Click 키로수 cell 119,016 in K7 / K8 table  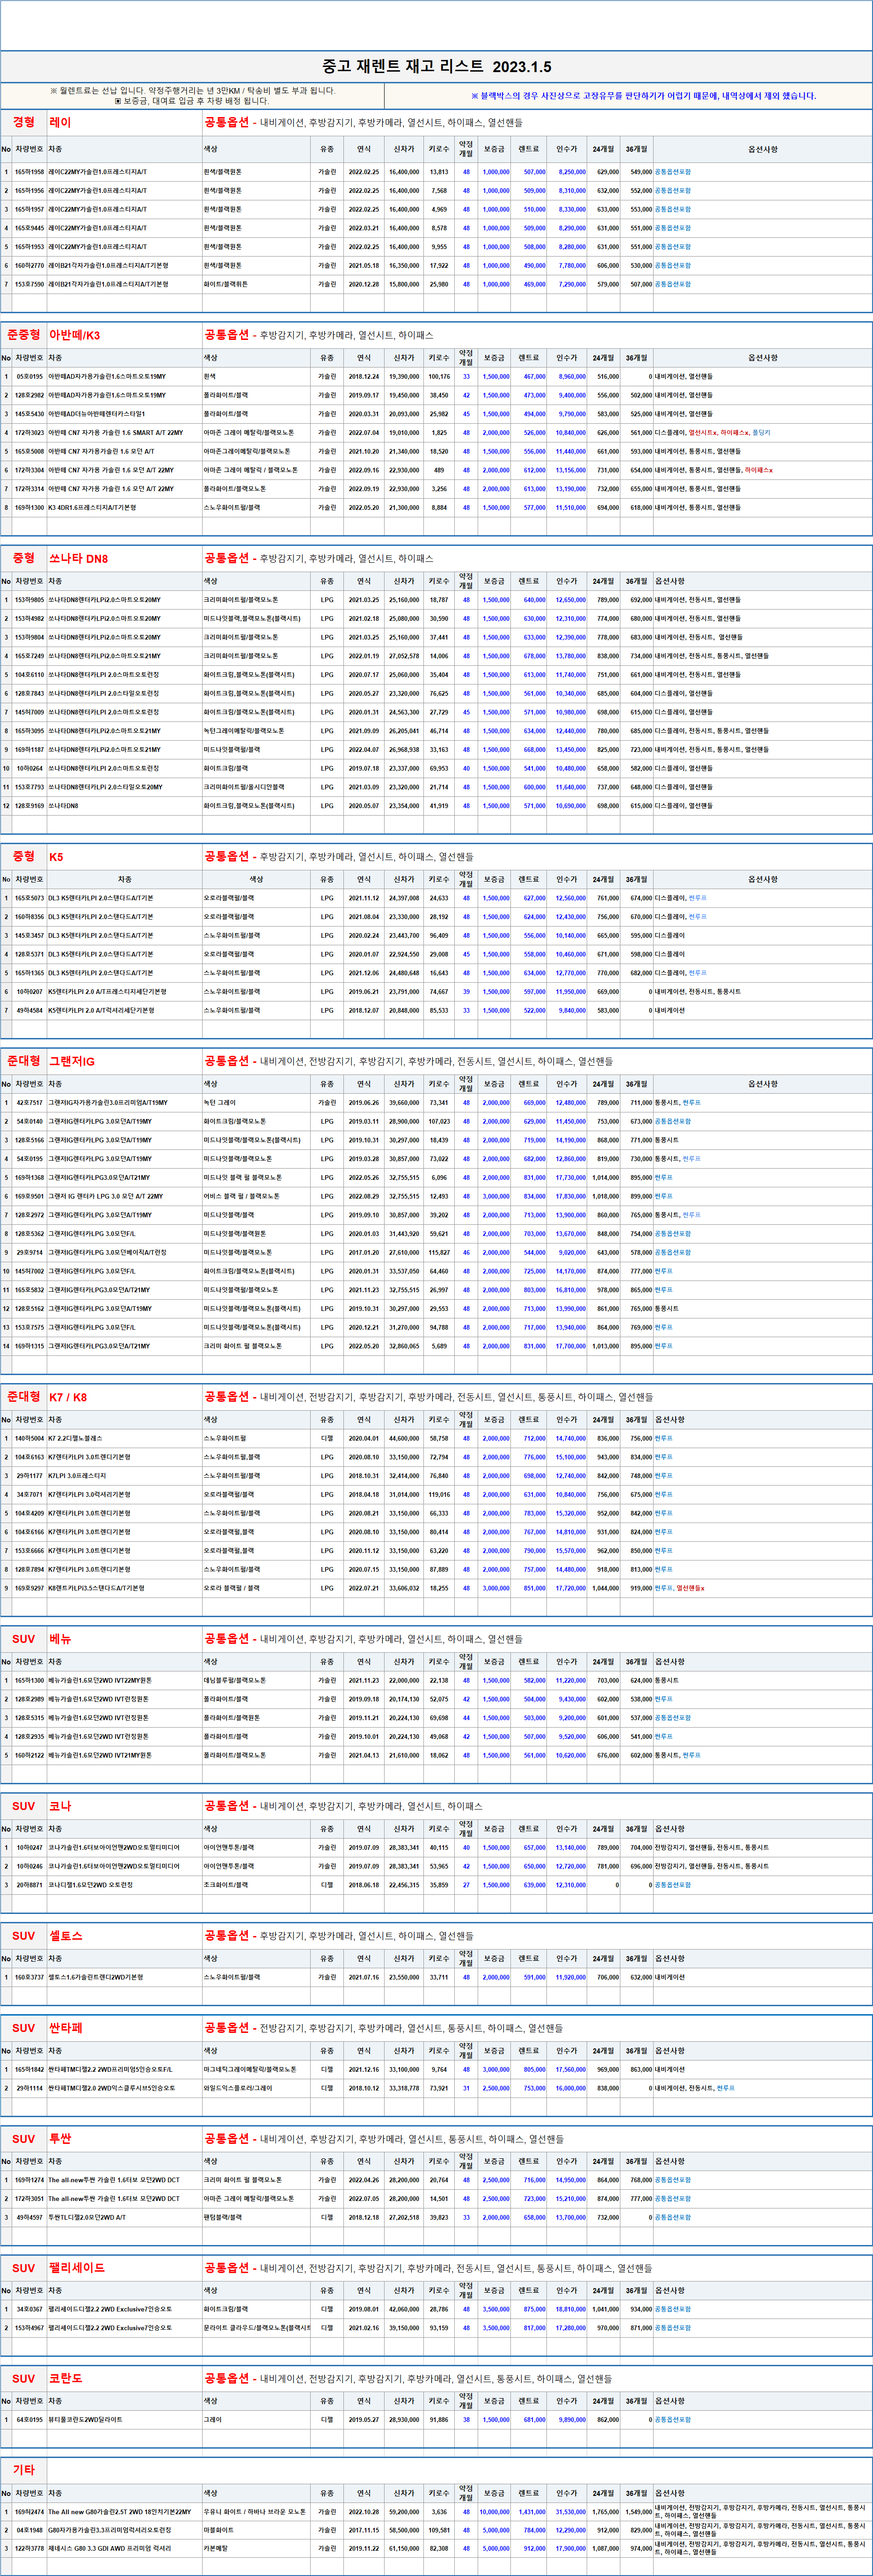(x=438, y=1495)
